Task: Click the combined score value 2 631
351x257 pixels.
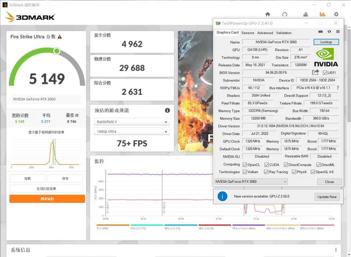Action: [132, 92]
